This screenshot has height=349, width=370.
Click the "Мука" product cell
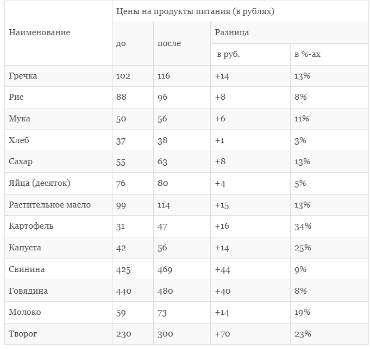pyautogui.click(x=20, y=119)
